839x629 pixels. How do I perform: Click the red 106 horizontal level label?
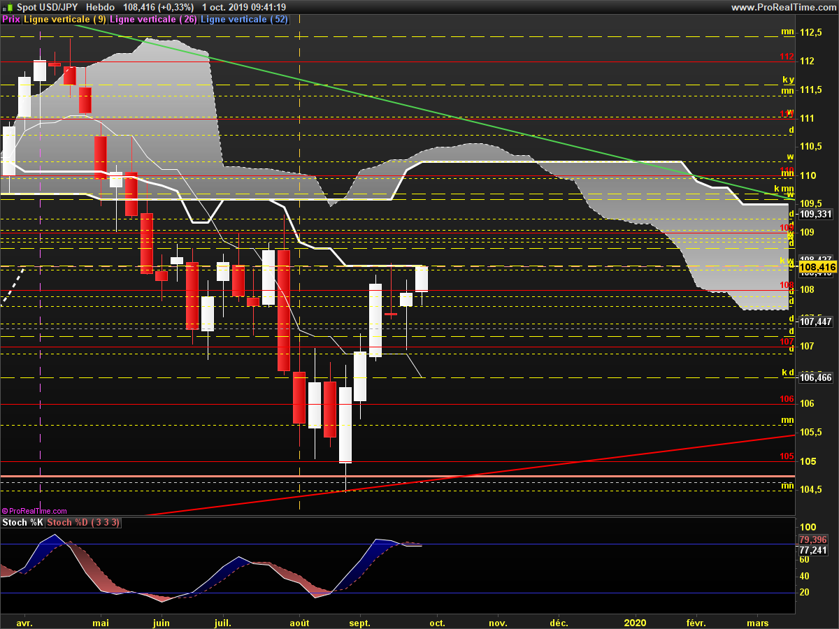pos(787,399)
